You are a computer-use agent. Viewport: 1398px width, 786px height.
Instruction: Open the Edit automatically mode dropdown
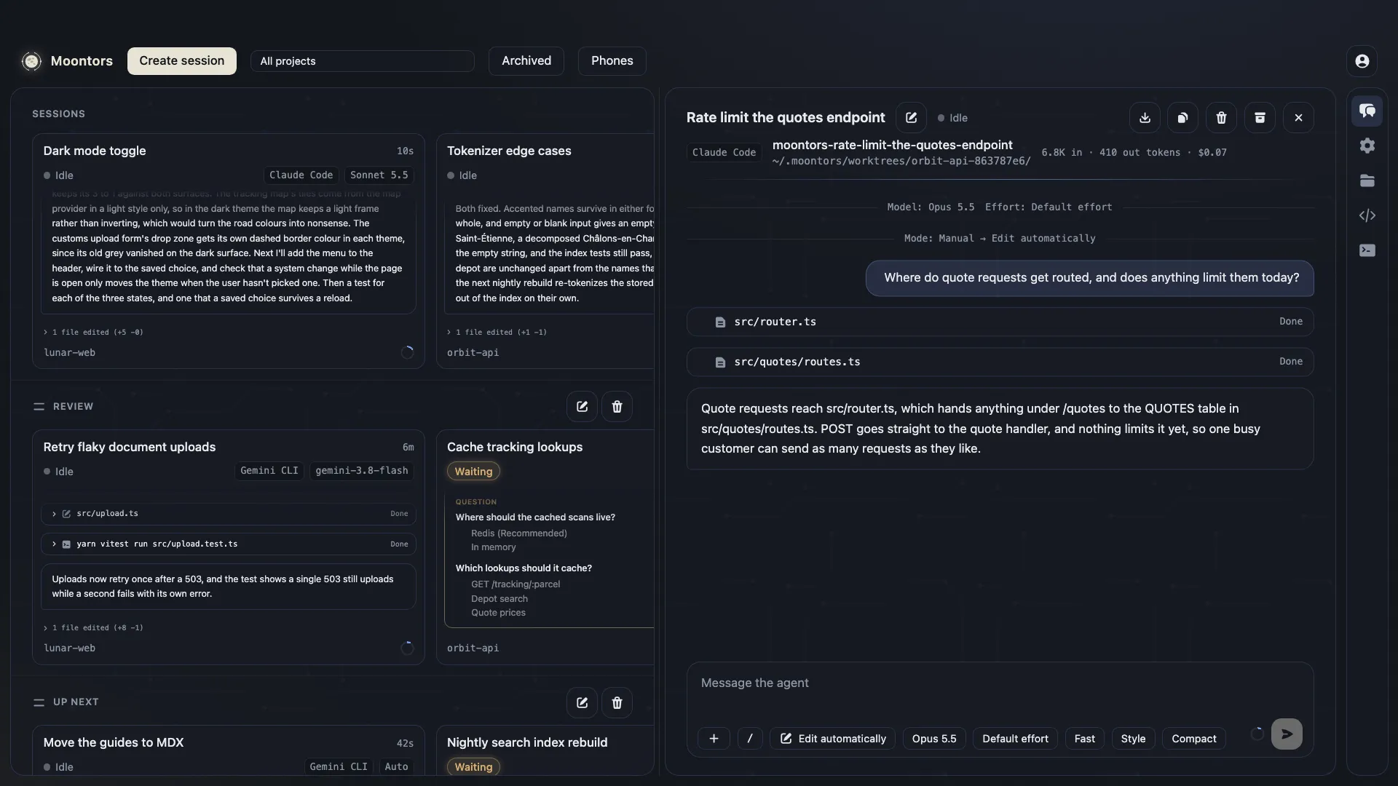(x=832, y=739)
